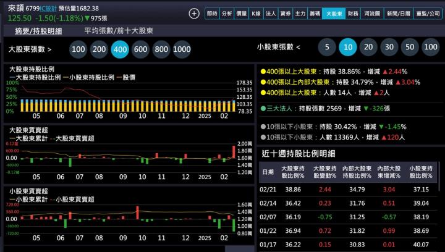Click the 近十週持股比例明細 heading
Screen dimensions: 445x252
click(x=299, y=154)
